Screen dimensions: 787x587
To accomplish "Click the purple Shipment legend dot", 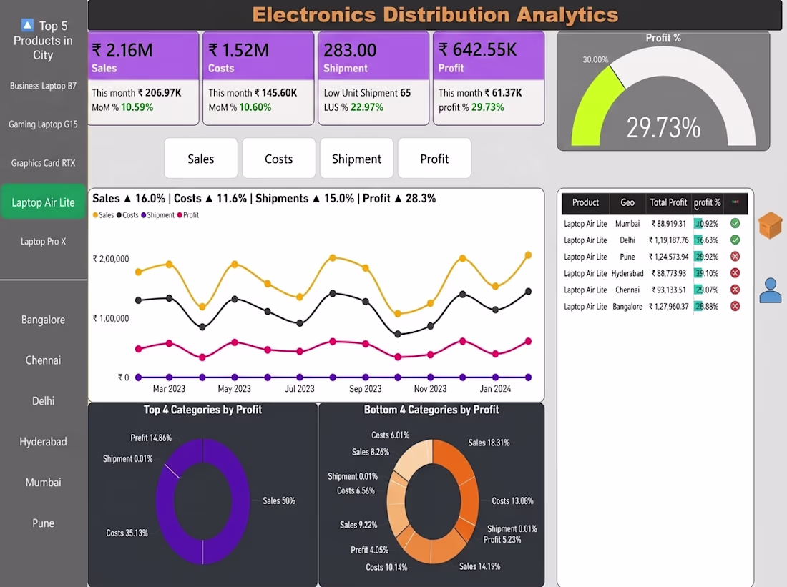I will (144, 215).
